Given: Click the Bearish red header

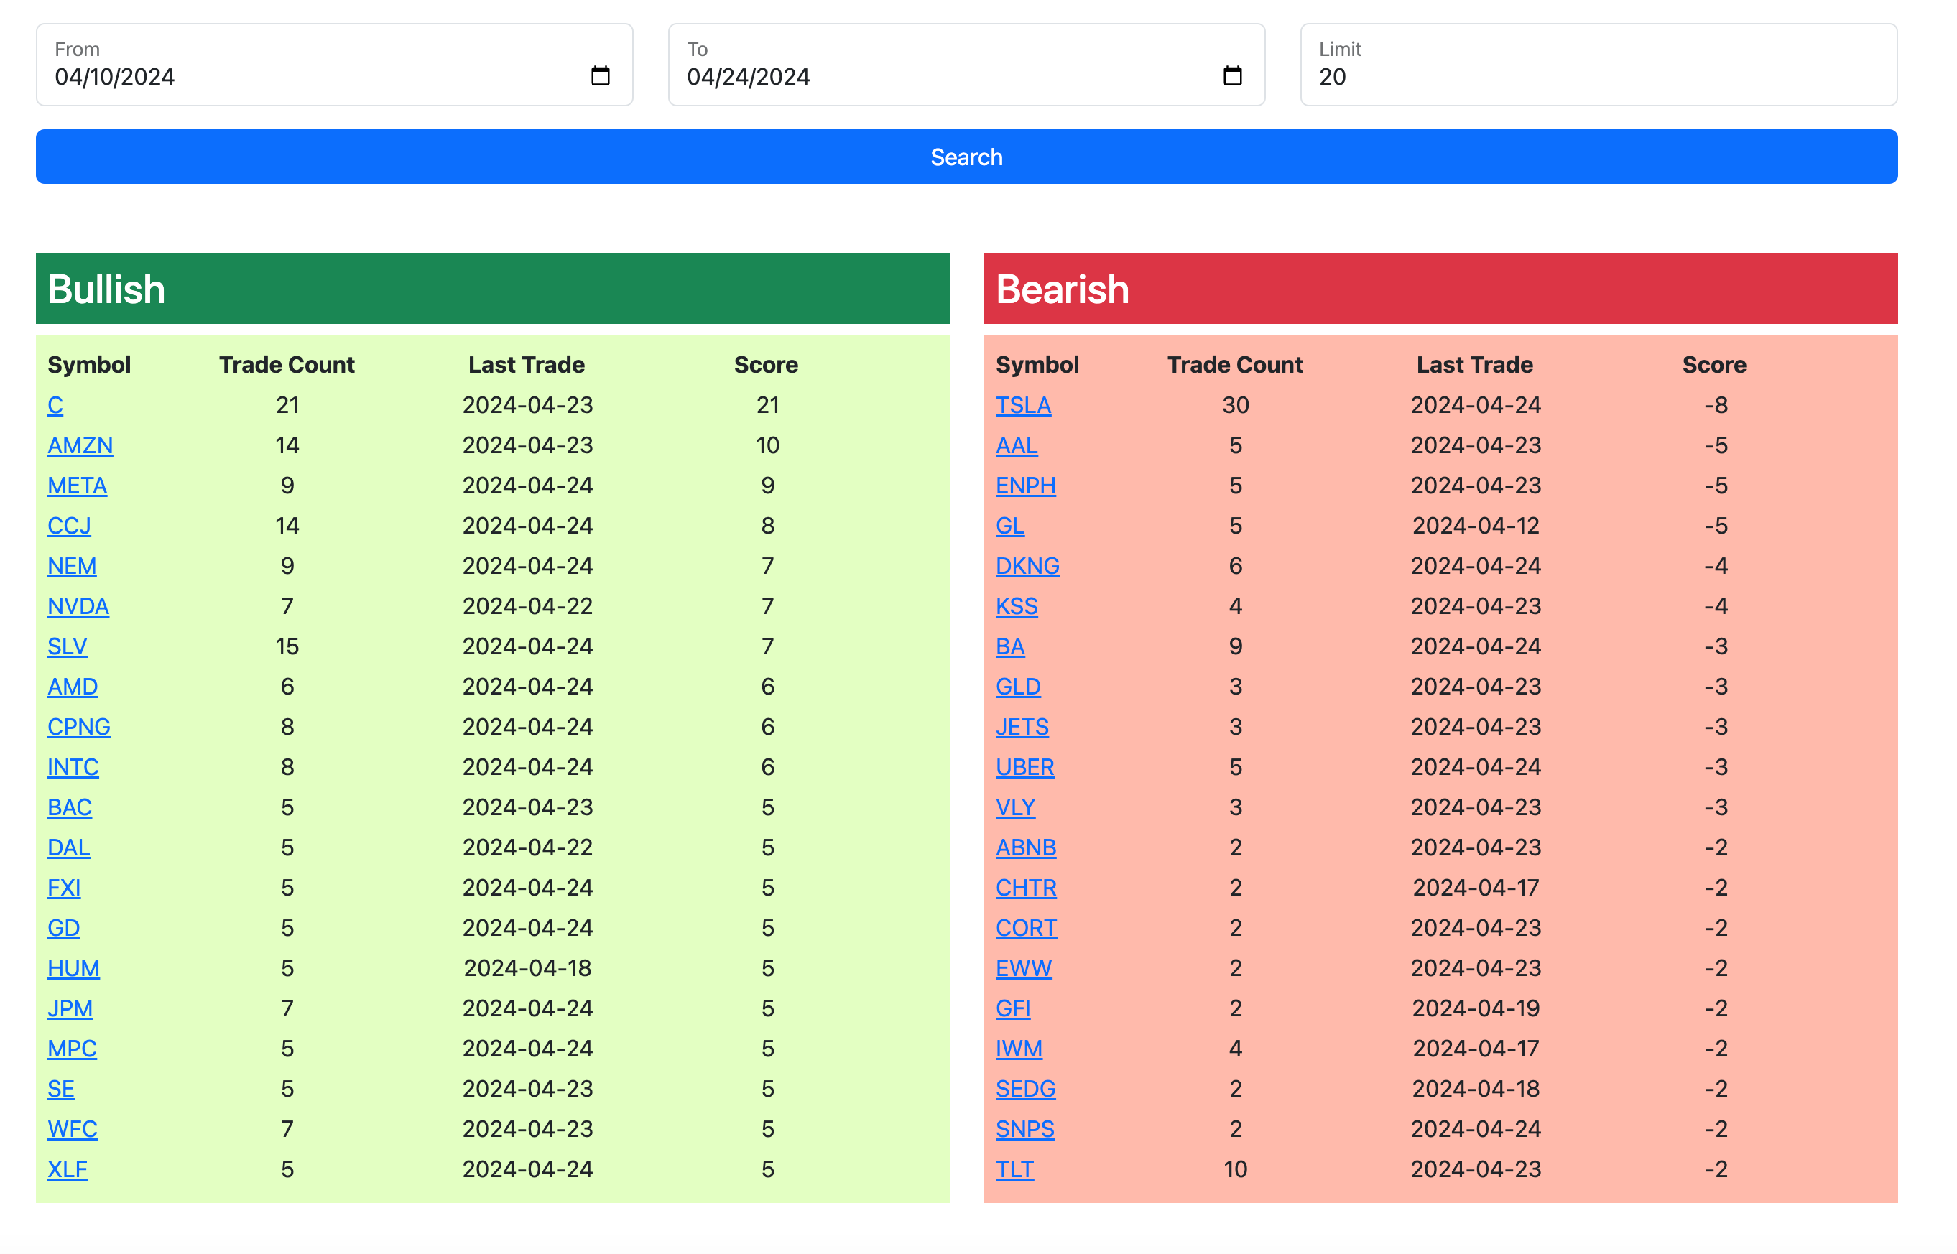Looking at the screenshot, I should pyautogui.click(x=1440, y=288).
